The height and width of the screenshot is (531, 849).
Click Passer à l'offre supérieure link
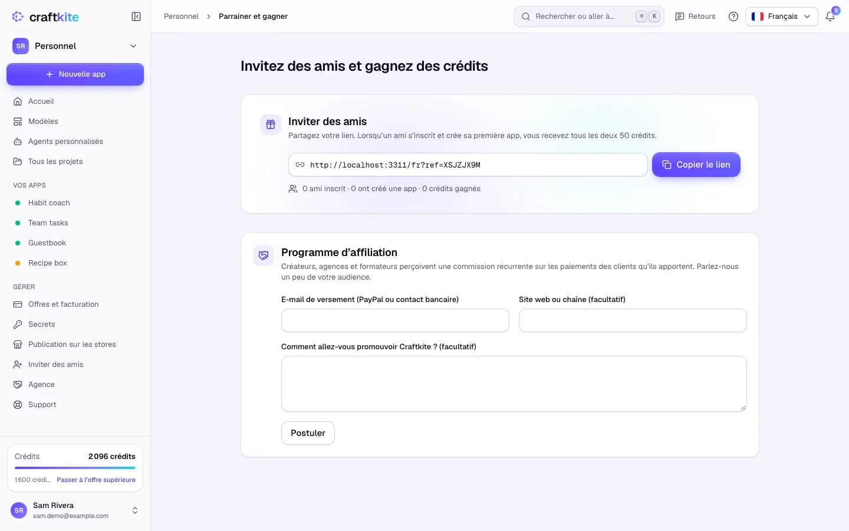[x=96, y=480]
